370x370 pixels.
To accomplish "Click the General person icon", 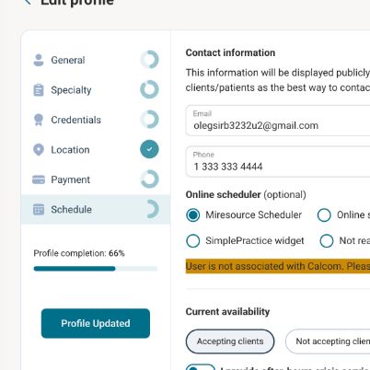I will coord(39,60).
